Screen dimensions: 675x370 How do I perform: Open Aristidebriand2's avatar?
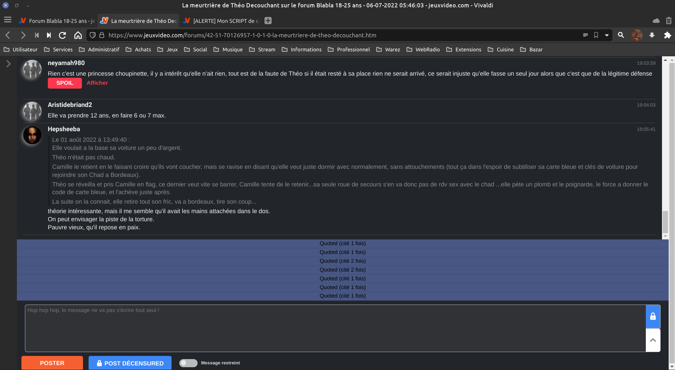[32, 111]
